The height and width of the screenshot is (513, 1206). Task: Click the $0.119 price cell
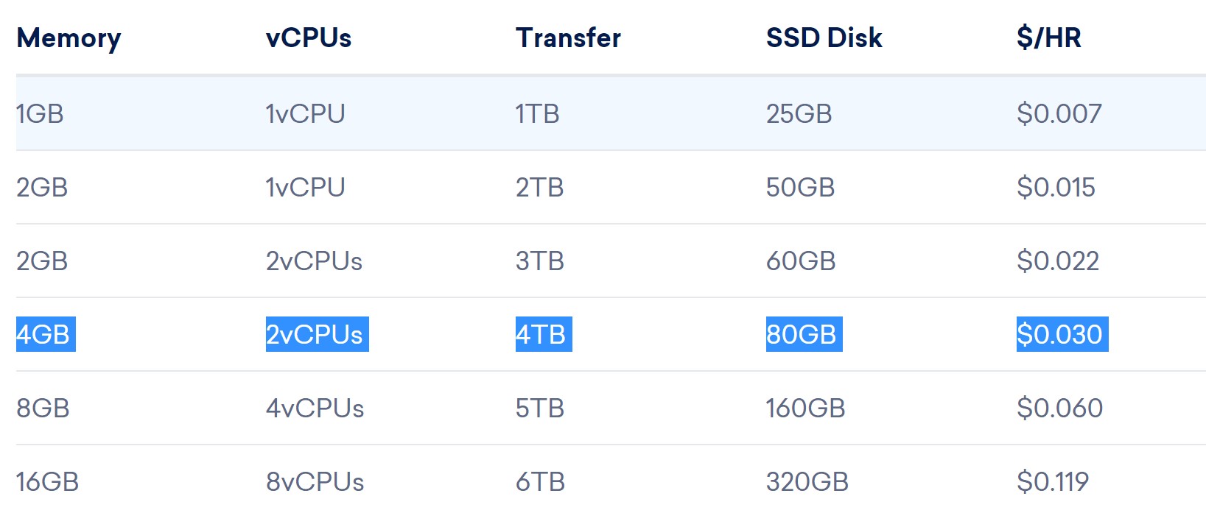(x=1053, y=482)
